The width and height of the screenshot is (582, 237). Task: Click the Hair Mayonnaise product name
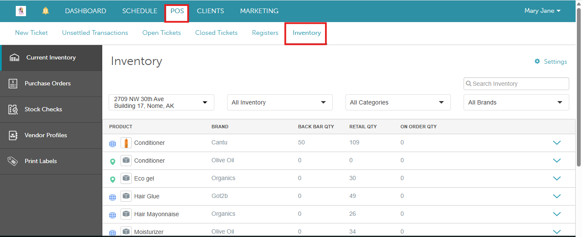click(x=156, y=214)
